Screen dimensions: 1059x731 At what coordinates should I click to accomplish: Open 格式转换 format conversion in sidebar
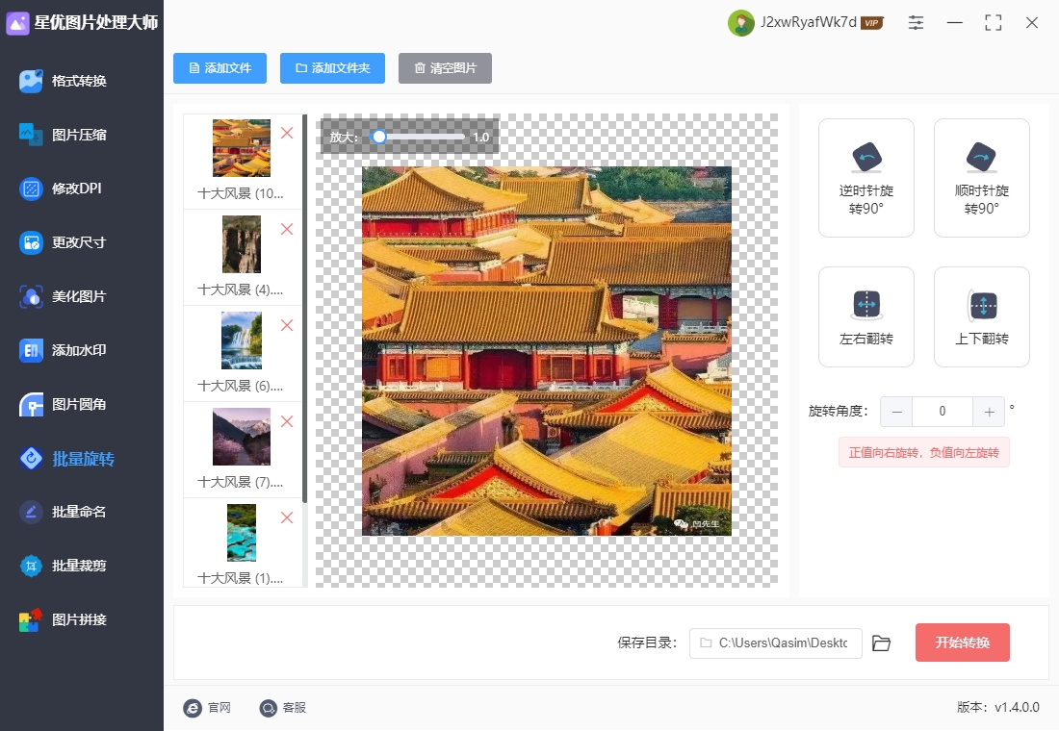(x=79, y=81)
